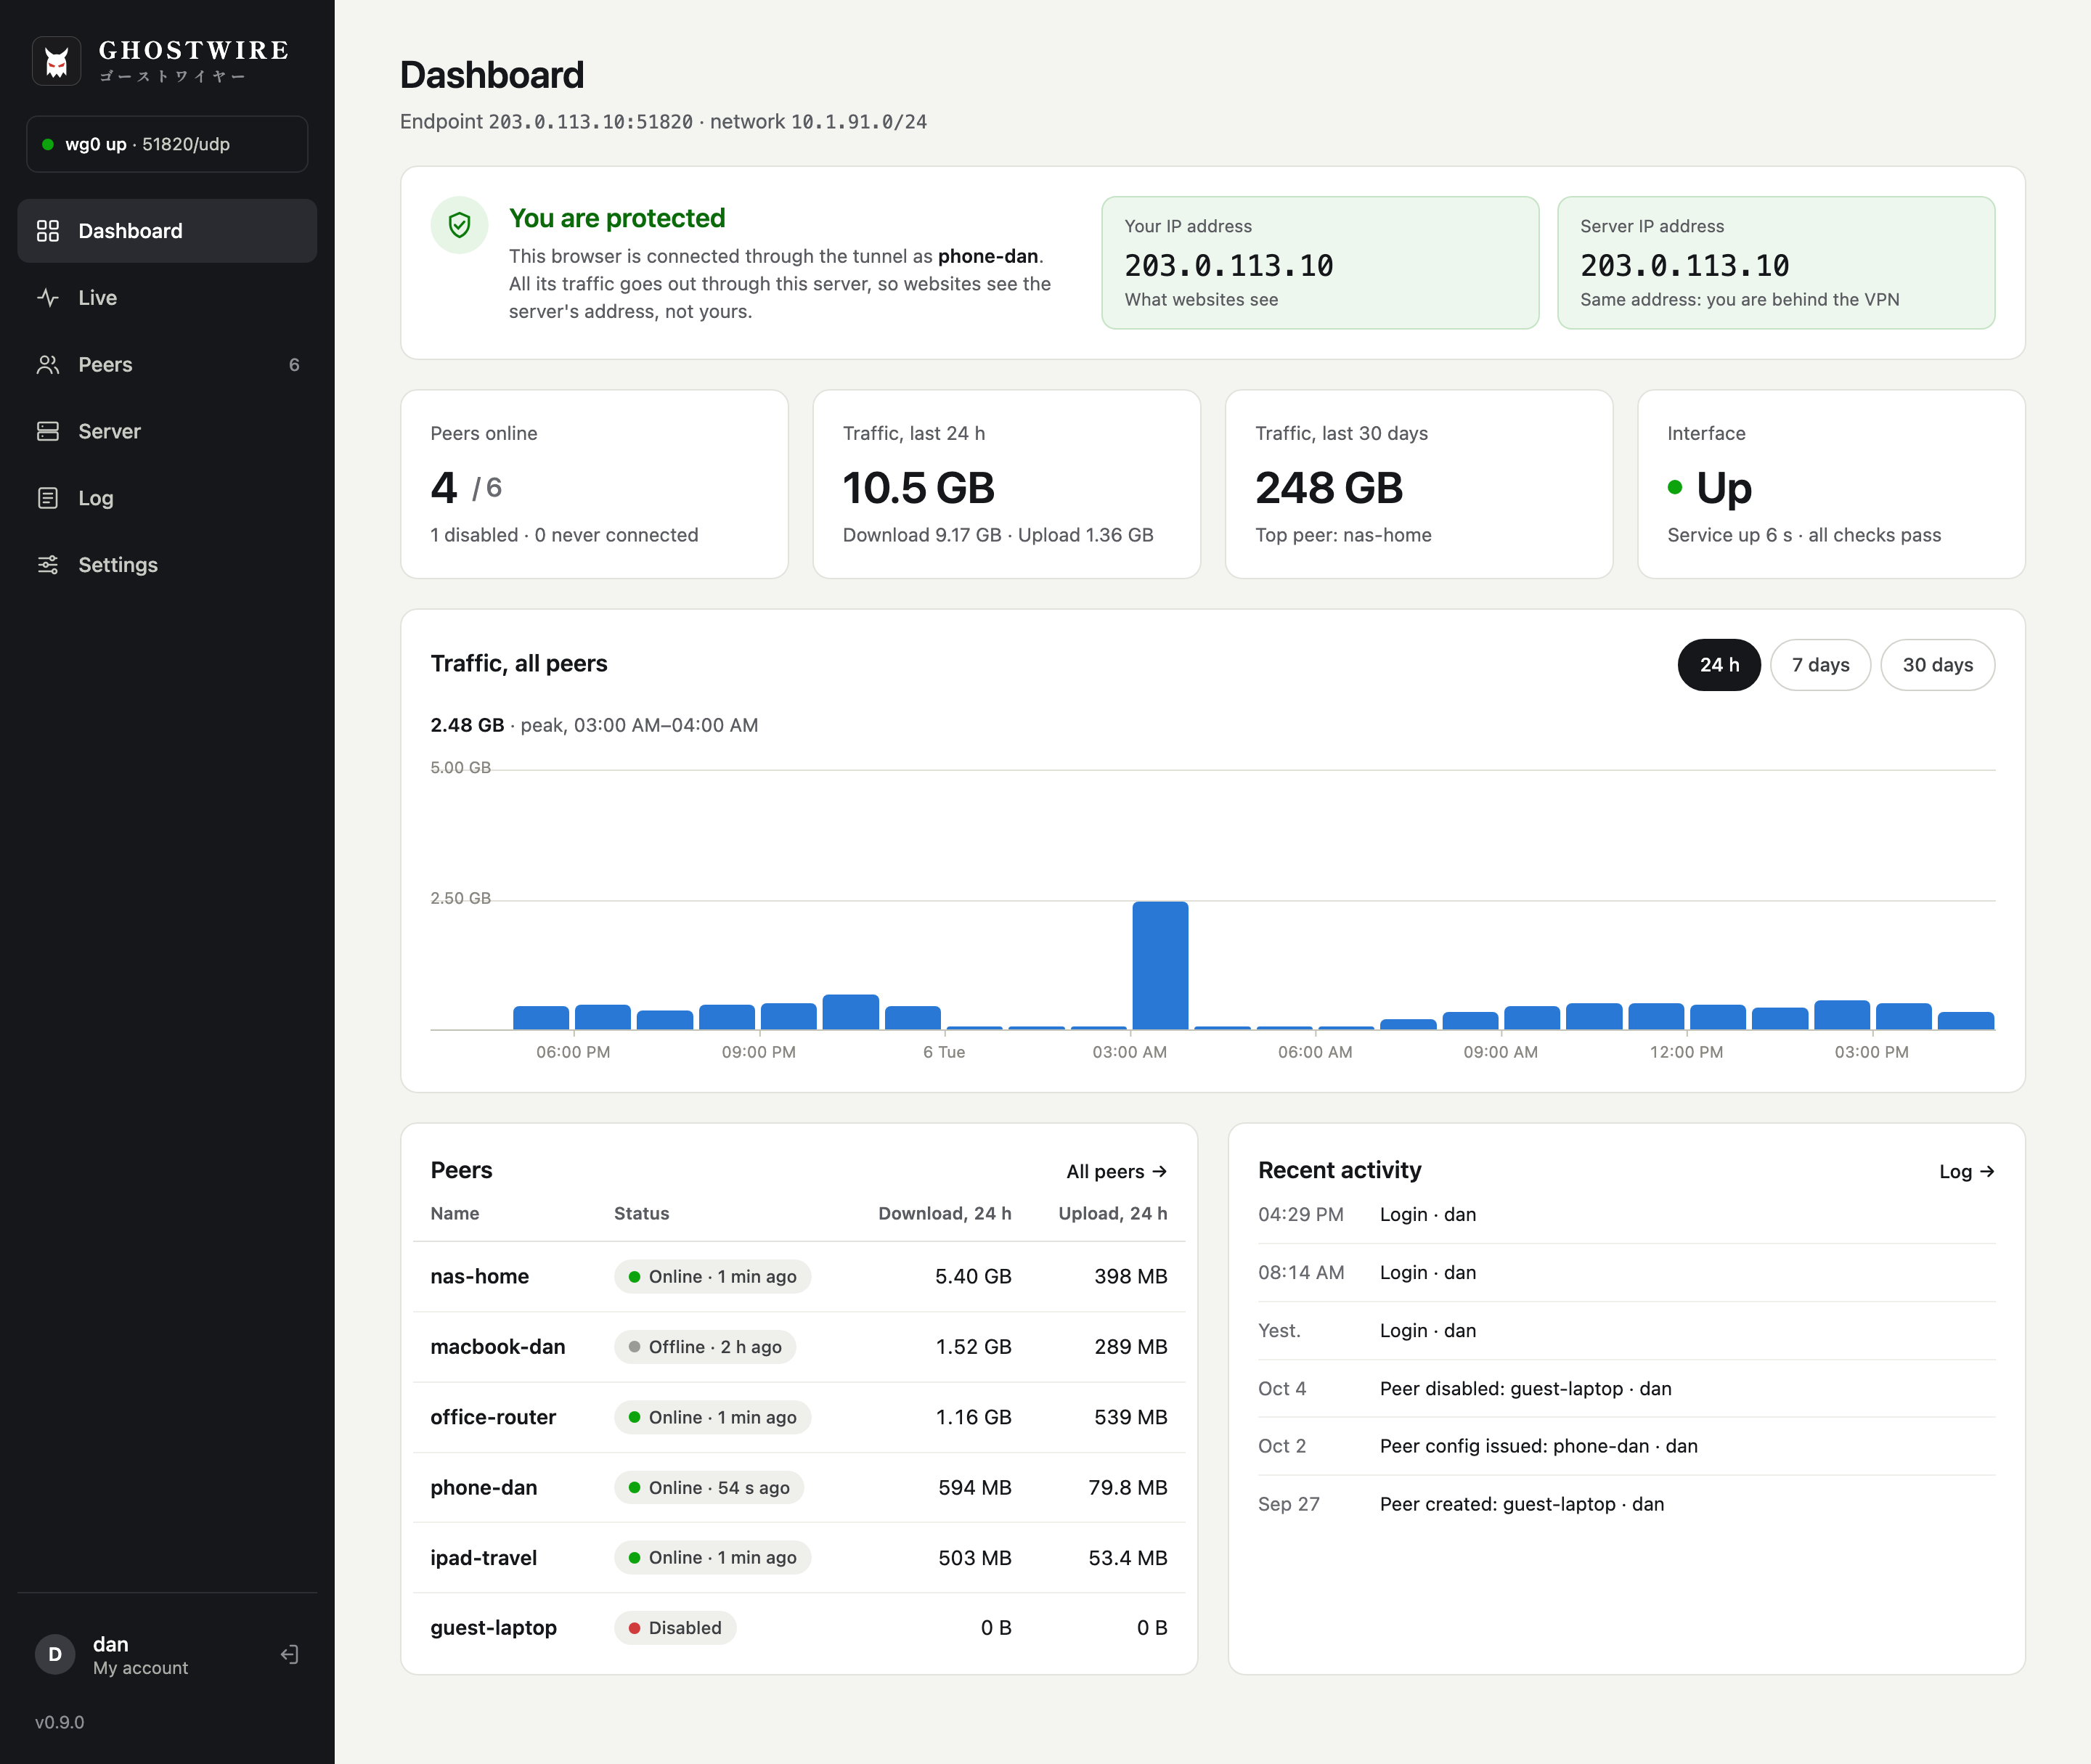Click the green Interface Up dot
The height and width of the screenshot is (1764, 2091).
1675,488
